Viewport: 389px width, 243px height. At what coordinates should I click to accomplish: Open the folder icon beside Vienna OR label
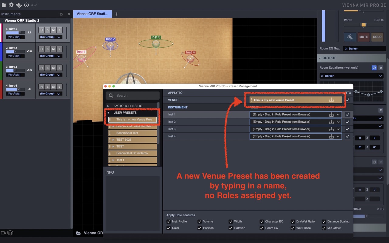(78, 233)
